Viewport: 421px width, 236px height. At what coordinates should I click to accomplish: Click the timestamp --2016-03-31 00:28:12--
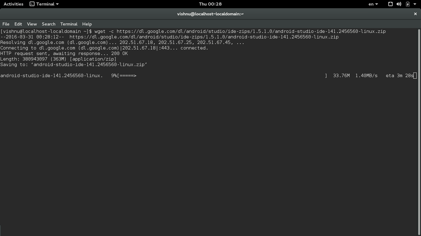coord(32,37)
